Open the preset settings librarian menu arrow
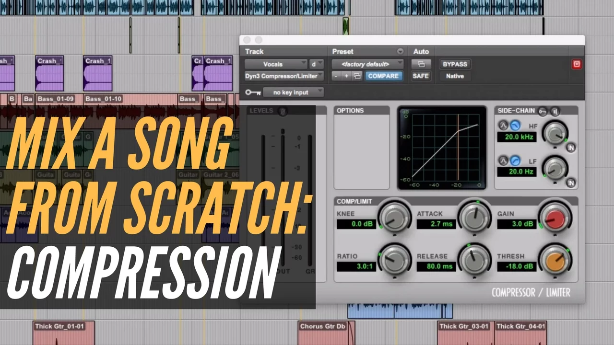 (x=400, y=51)
